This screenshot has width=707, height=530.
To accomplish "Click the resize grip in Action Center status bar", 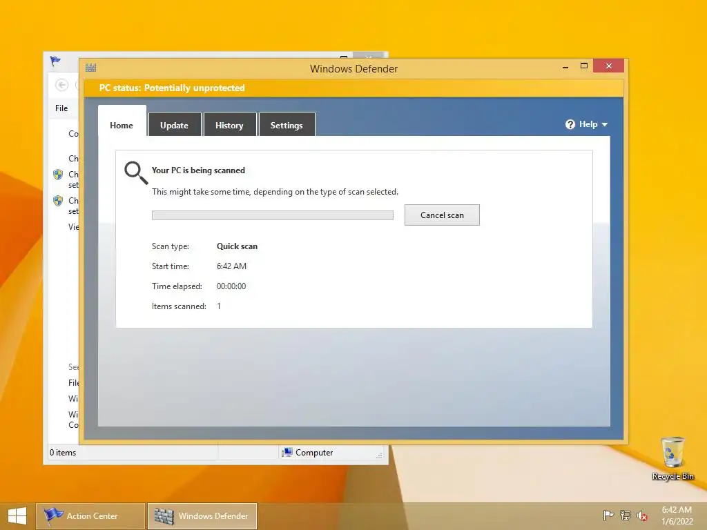I will [379, 455].
